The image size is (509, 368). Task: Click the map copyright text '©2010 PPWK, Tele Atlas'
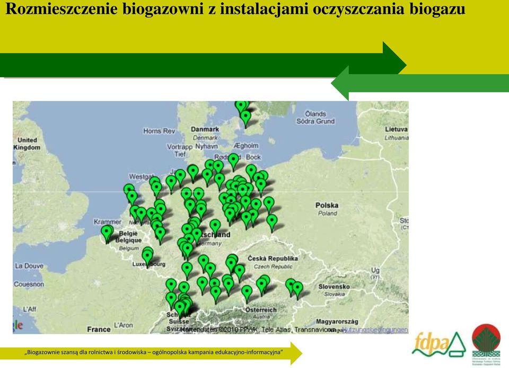[x=256, y=330]
